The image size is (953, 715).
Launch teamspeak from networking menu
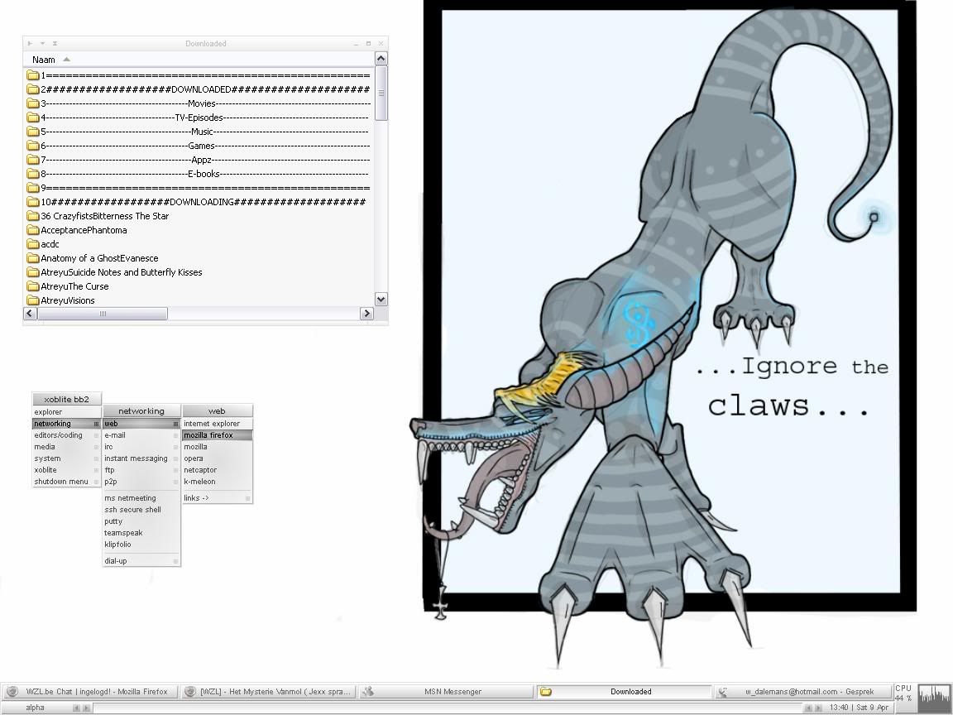coord(141,533)
